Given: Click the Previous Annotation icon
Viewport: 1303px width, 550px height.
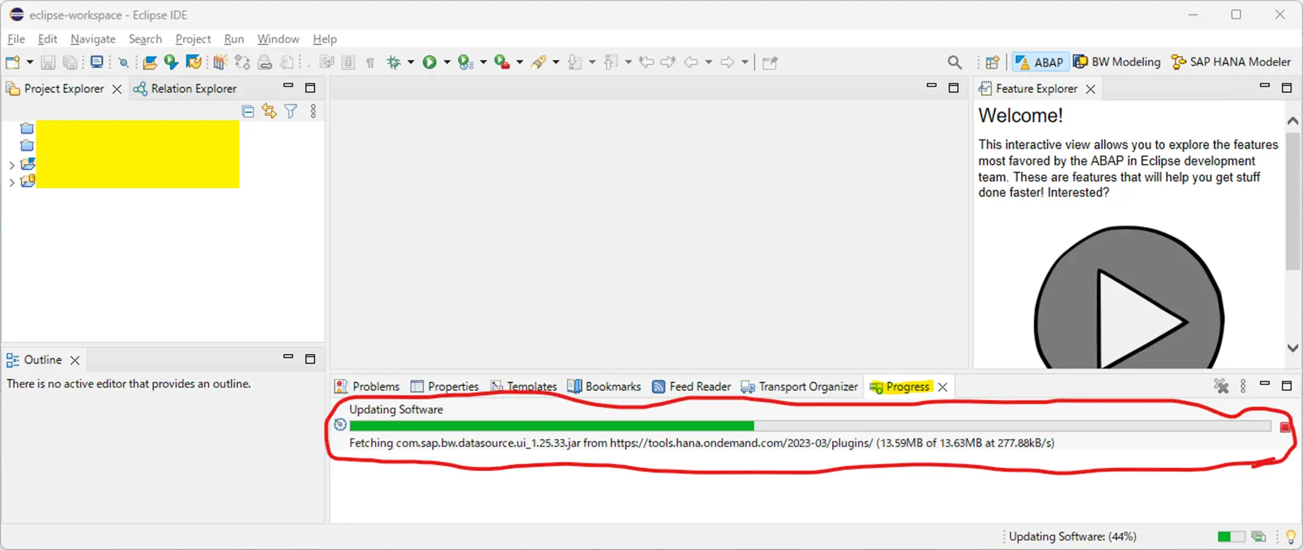Looking at the screenshot, I should coord(610,62).
